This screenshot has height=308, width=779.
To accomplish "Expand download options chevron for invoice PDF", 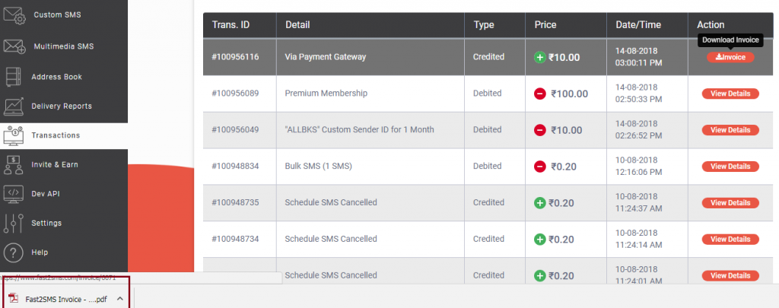I will tap(120, 299).
